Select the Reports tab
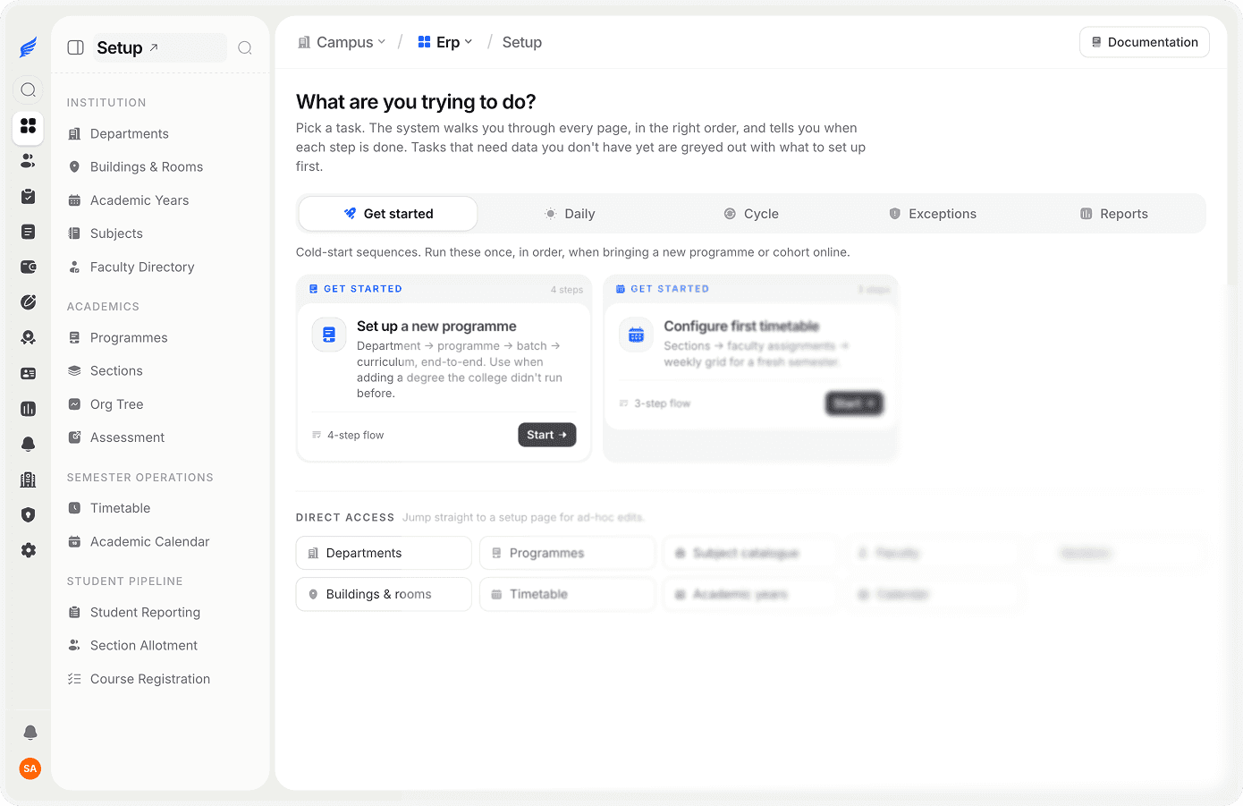The image size is (1243, 806). [1114, 214]
